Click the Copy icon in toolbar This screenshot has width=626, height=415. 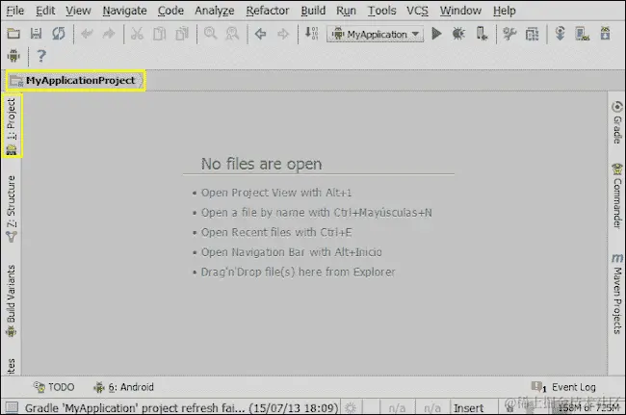[159, 34]
